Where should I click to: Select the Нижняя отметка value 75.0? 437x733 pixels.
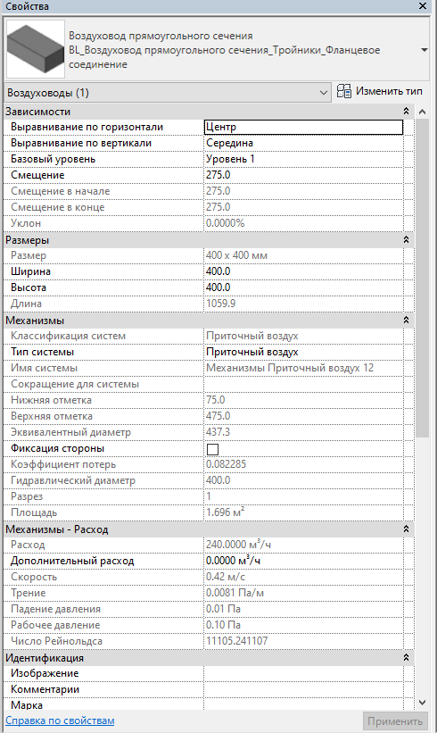[215, 400]
